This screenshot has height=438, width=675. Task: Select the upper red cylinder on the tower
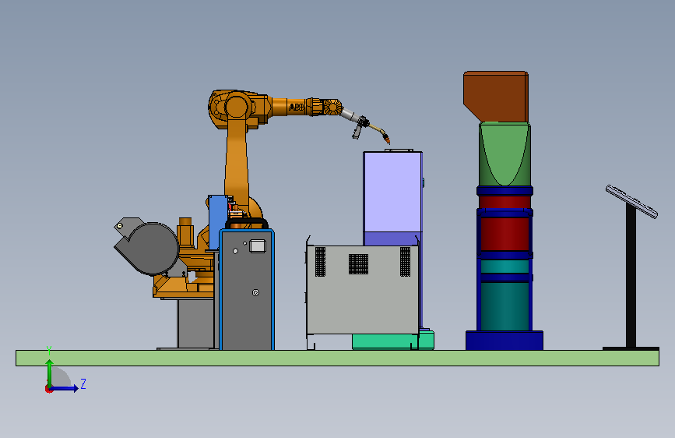click(504, 202)
